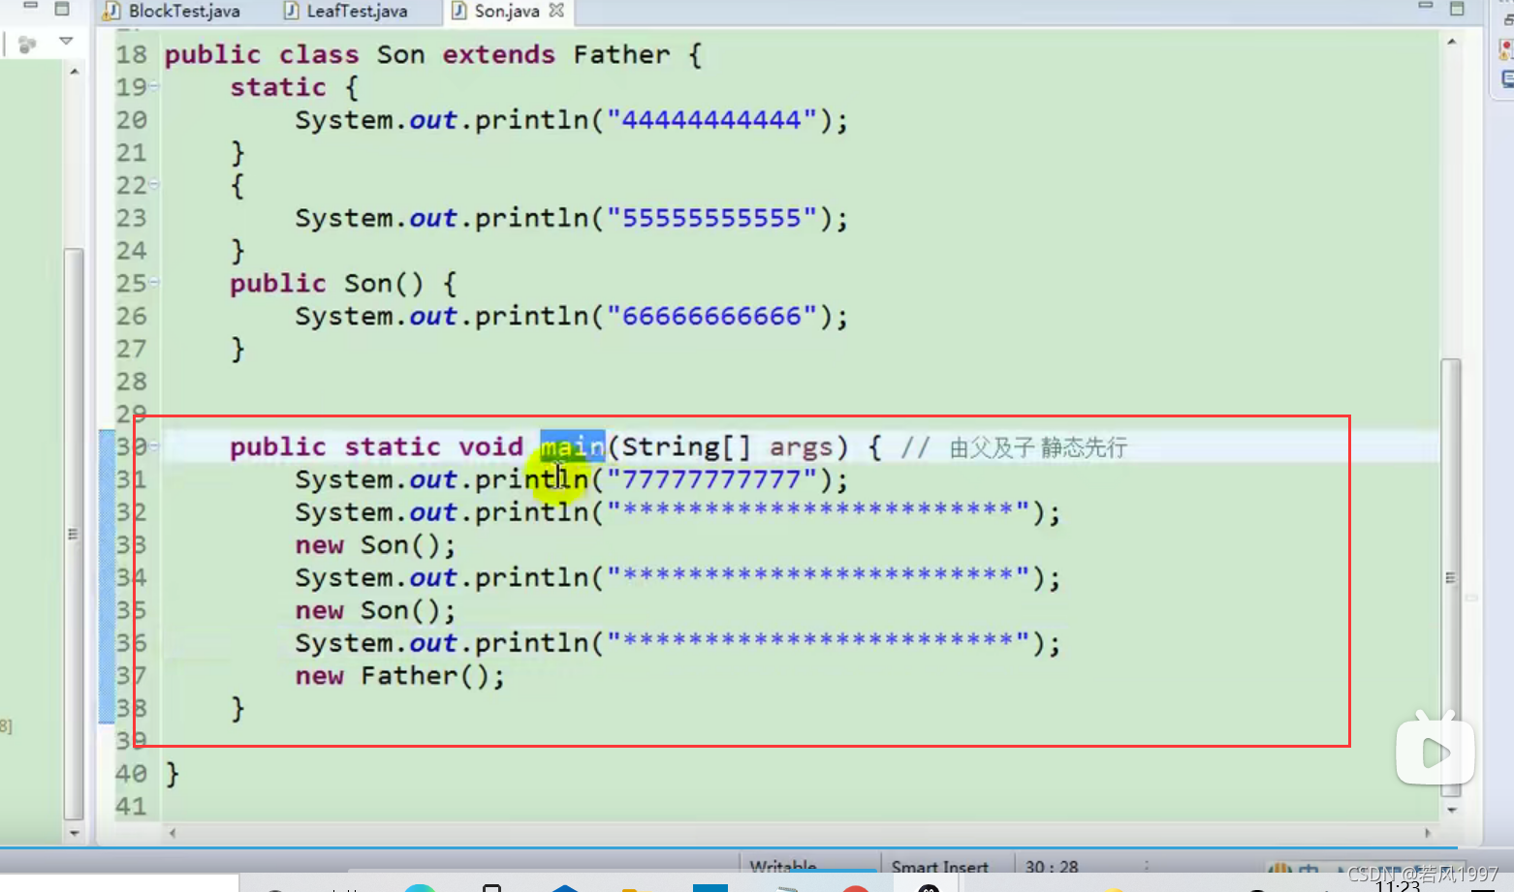
Task: Click the left panel's grey toolbar icon
Action: pyautogui.click(x=27, y=44)
